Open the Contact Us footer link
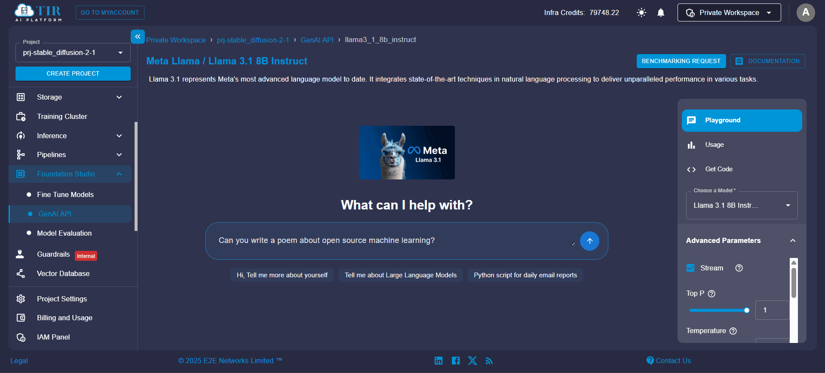The width and height of the screenshot is (825, 373). tap(669, 361)
